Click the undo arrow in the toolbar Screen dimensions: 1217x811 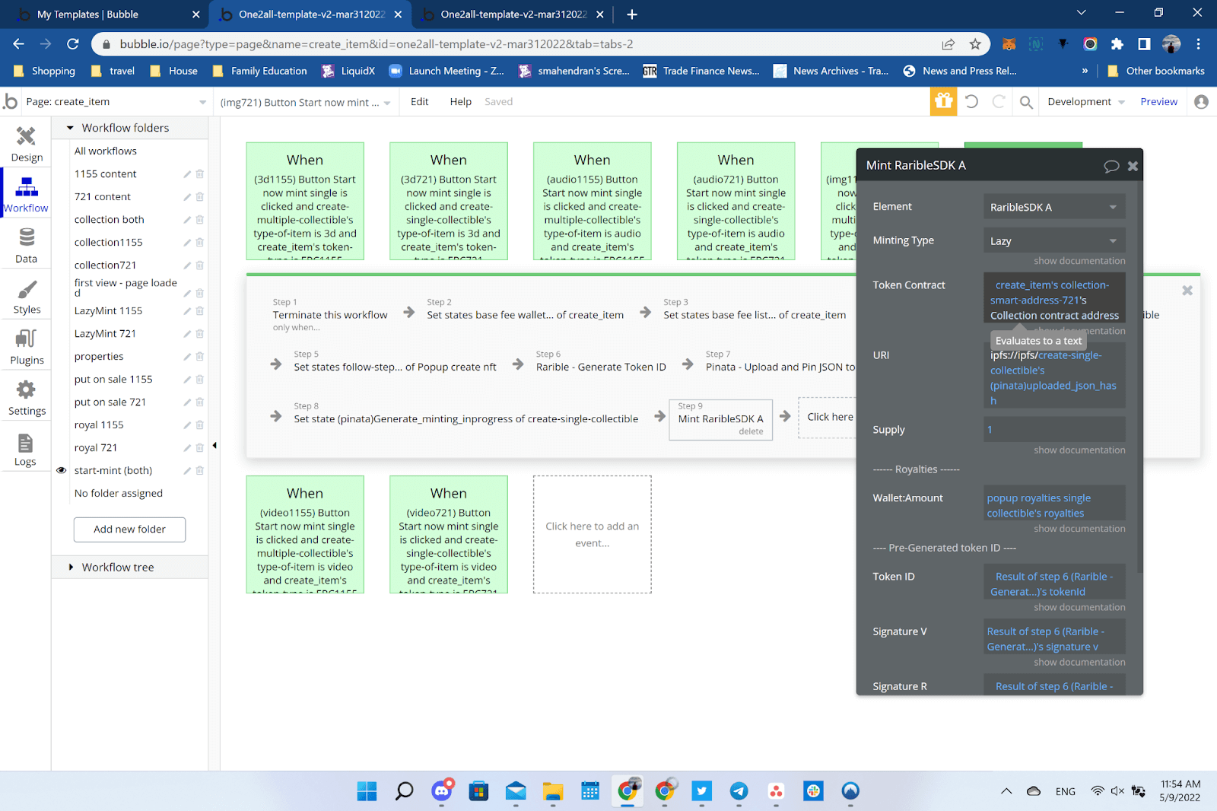tap(971, 101)
